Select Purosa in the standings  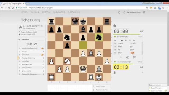[x=25, y=51]
